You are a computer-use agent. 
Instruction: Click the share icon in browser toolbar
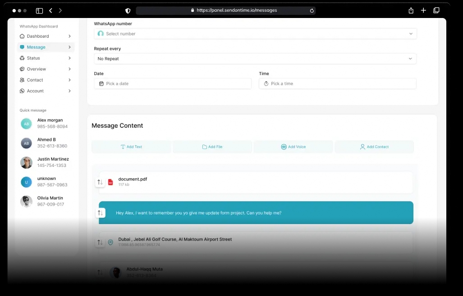(x=411, y=10)
